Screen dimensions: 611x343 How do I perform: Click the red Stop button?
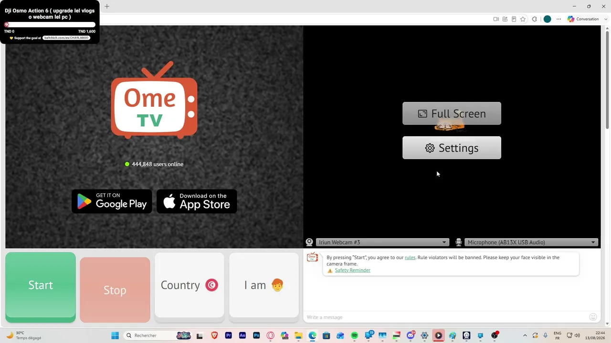click(x=115, y=290)
